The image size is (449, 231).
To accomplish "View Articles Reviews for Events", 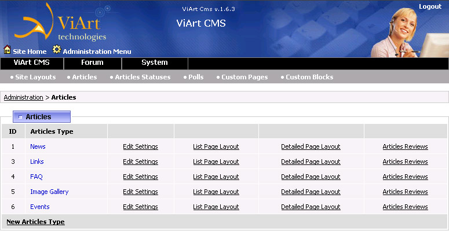I will pyautogui.click(x=405, y=207).
